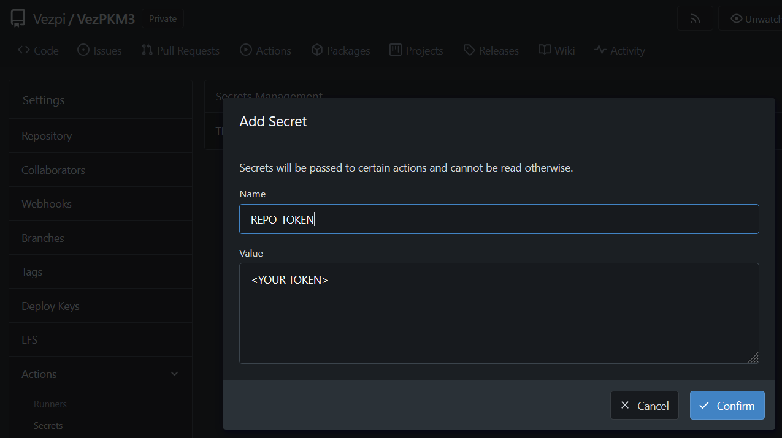Click the Confirm button
Image resolution: width=782 pixels, height=438 pixels.
click(x=727, y=406)
